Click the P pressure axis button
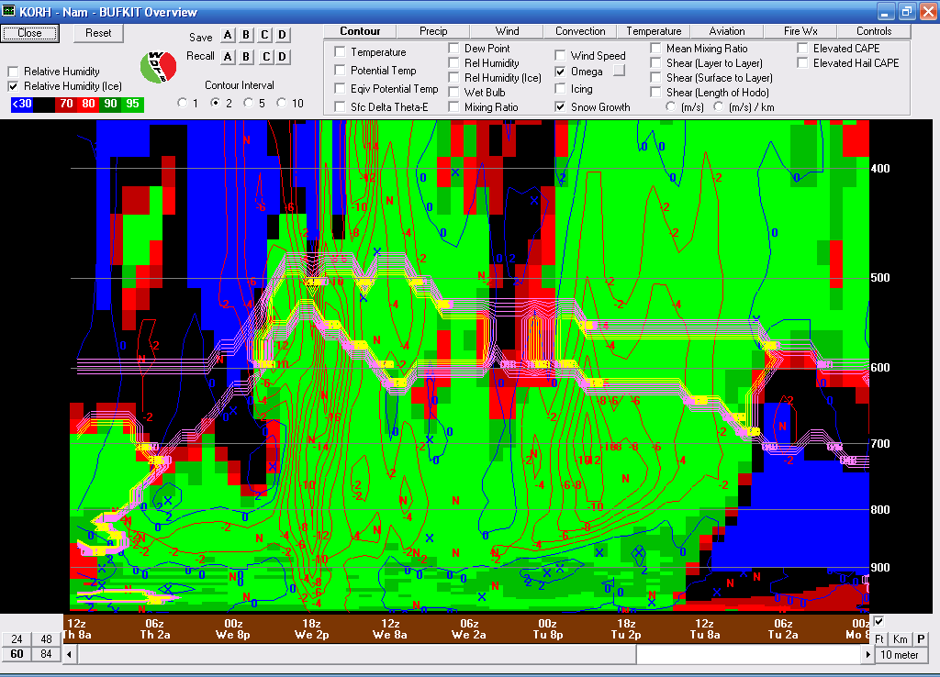This screenshot has height=677, width=940. [x=921, y=639]
